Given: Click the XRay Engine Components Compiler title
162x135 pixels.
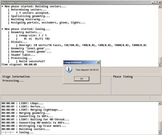Looking at the screenshot, I should [20, 2].
